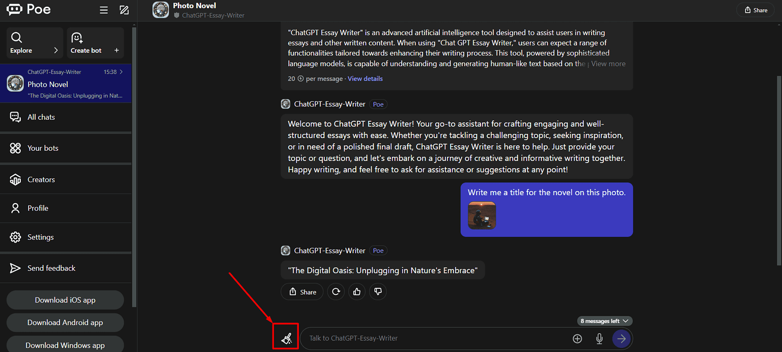Expand the Explore section chevron
782x352 pixels.
(55, 50)
